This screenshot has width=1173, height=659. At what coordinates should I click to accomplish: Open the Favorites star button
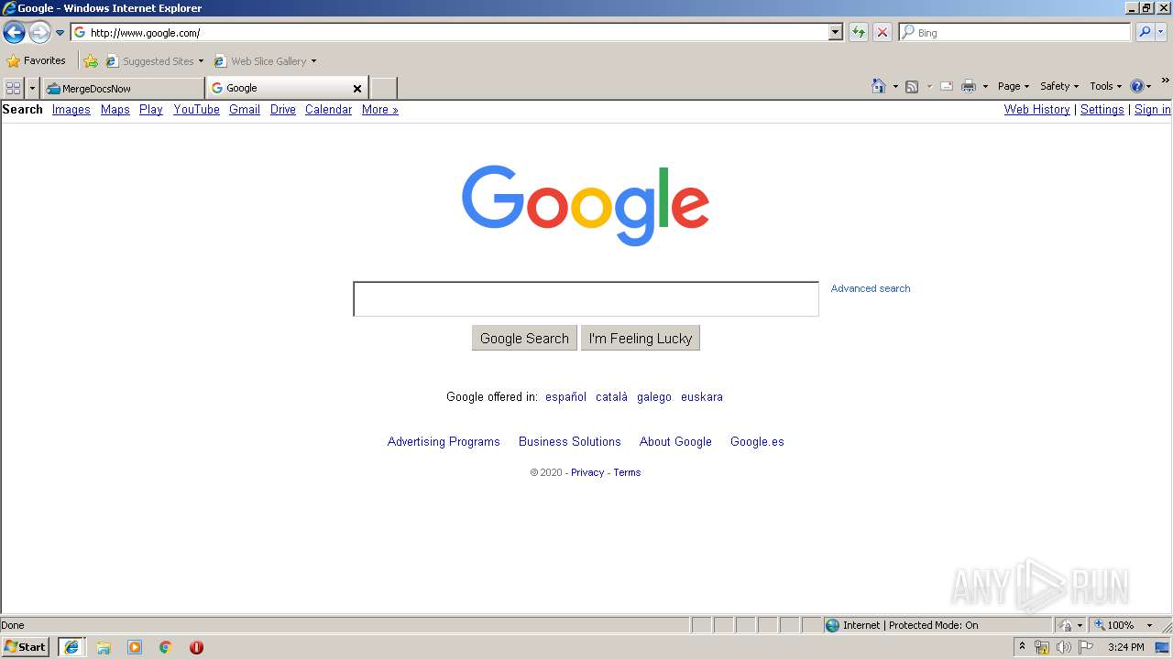pyautogui.click(x=36, y=60)
